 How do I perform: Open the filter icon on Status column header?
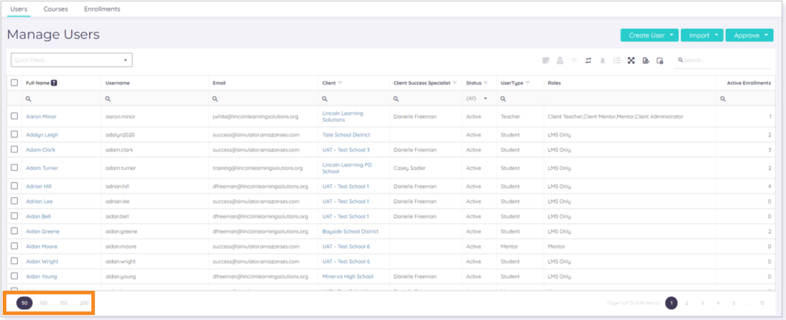pyautogui.click(x=486, y=83)
